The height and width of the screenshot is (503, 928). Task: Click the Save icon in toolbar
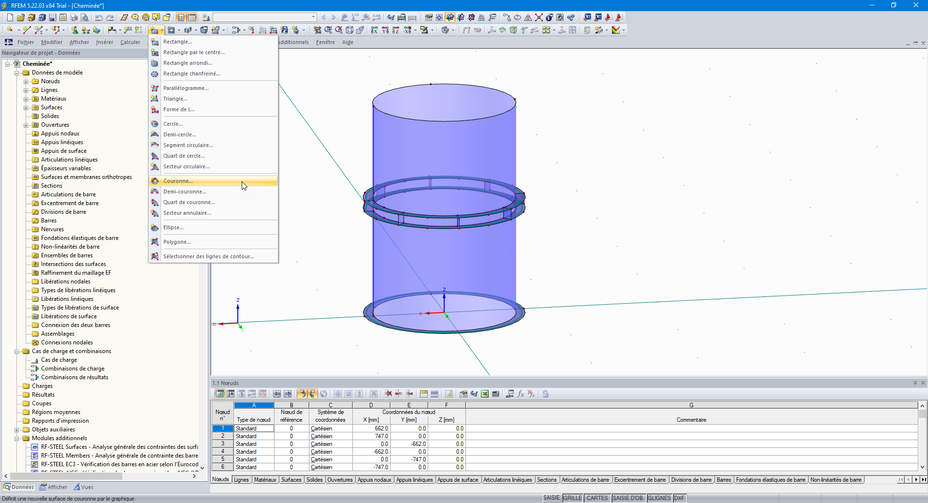(53, 17)
